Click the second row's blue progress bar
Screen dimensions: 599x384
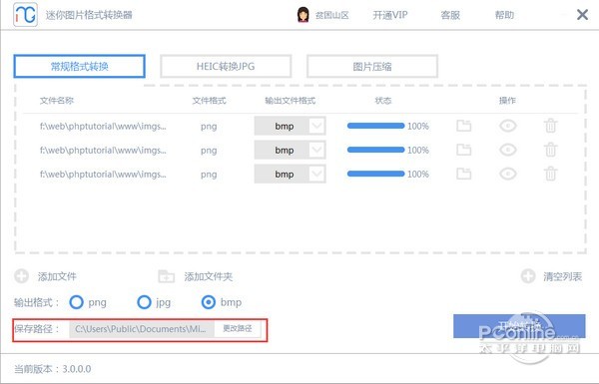click(375, 150)
